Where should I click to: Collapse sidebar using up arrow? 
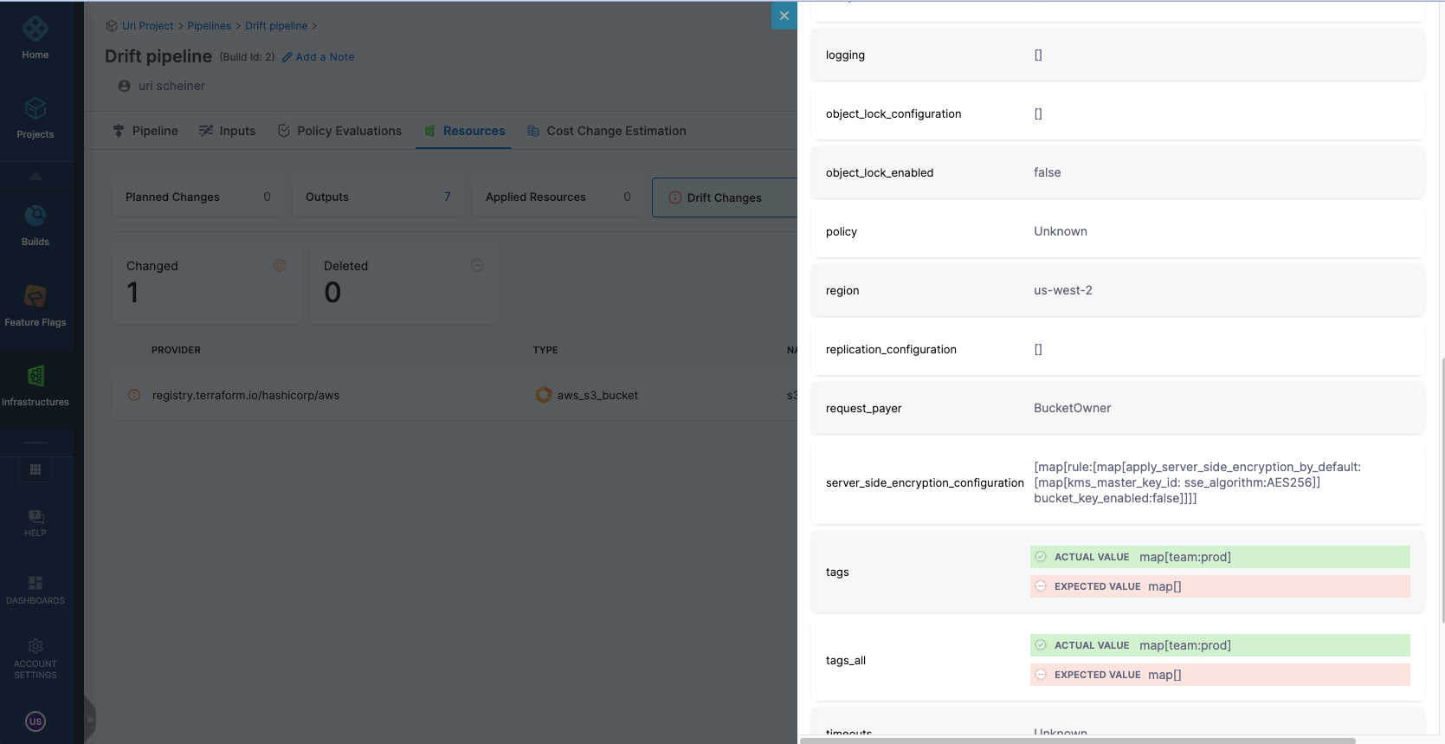pos(35,177)
